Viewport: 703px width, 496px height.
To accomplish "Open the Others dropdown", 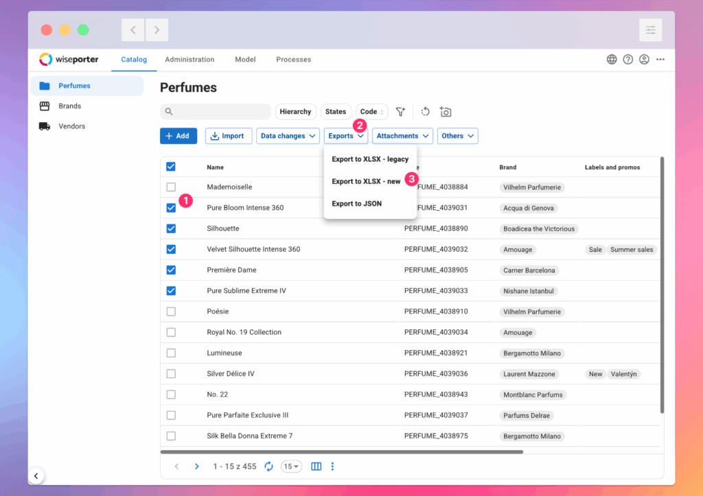I will pos(457,136).
